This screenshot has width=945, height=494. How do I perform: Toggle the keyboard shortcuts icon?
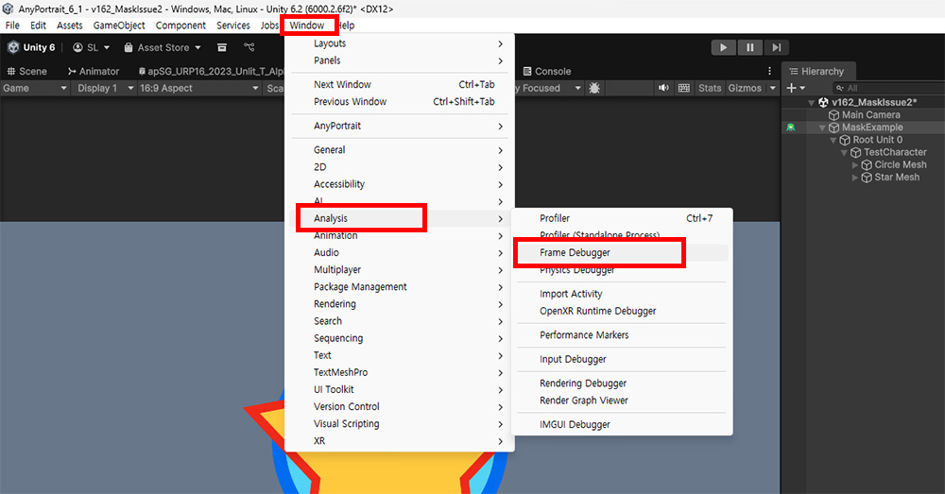(x=683, y=88)
